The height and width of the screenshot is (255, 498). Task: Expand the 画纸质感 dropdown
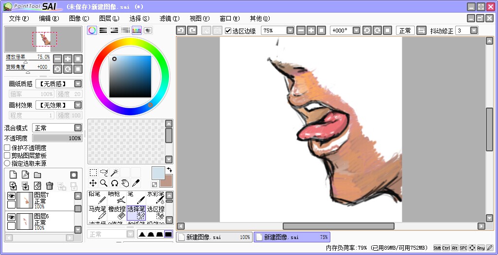pos(78,84)
